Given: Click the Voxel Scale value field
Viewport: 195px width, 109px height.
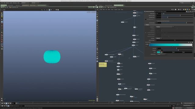Looking at the screenshot, I should pos(158,14).
